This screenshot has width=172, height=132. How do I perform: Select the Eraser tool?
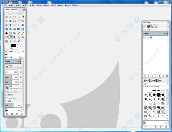[x=7, y=37]
